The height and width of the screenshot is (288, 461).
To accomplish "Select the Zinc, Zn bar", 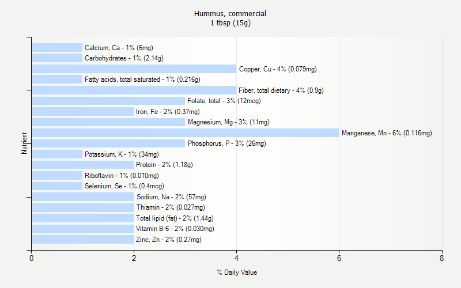I will pos(83,239).
